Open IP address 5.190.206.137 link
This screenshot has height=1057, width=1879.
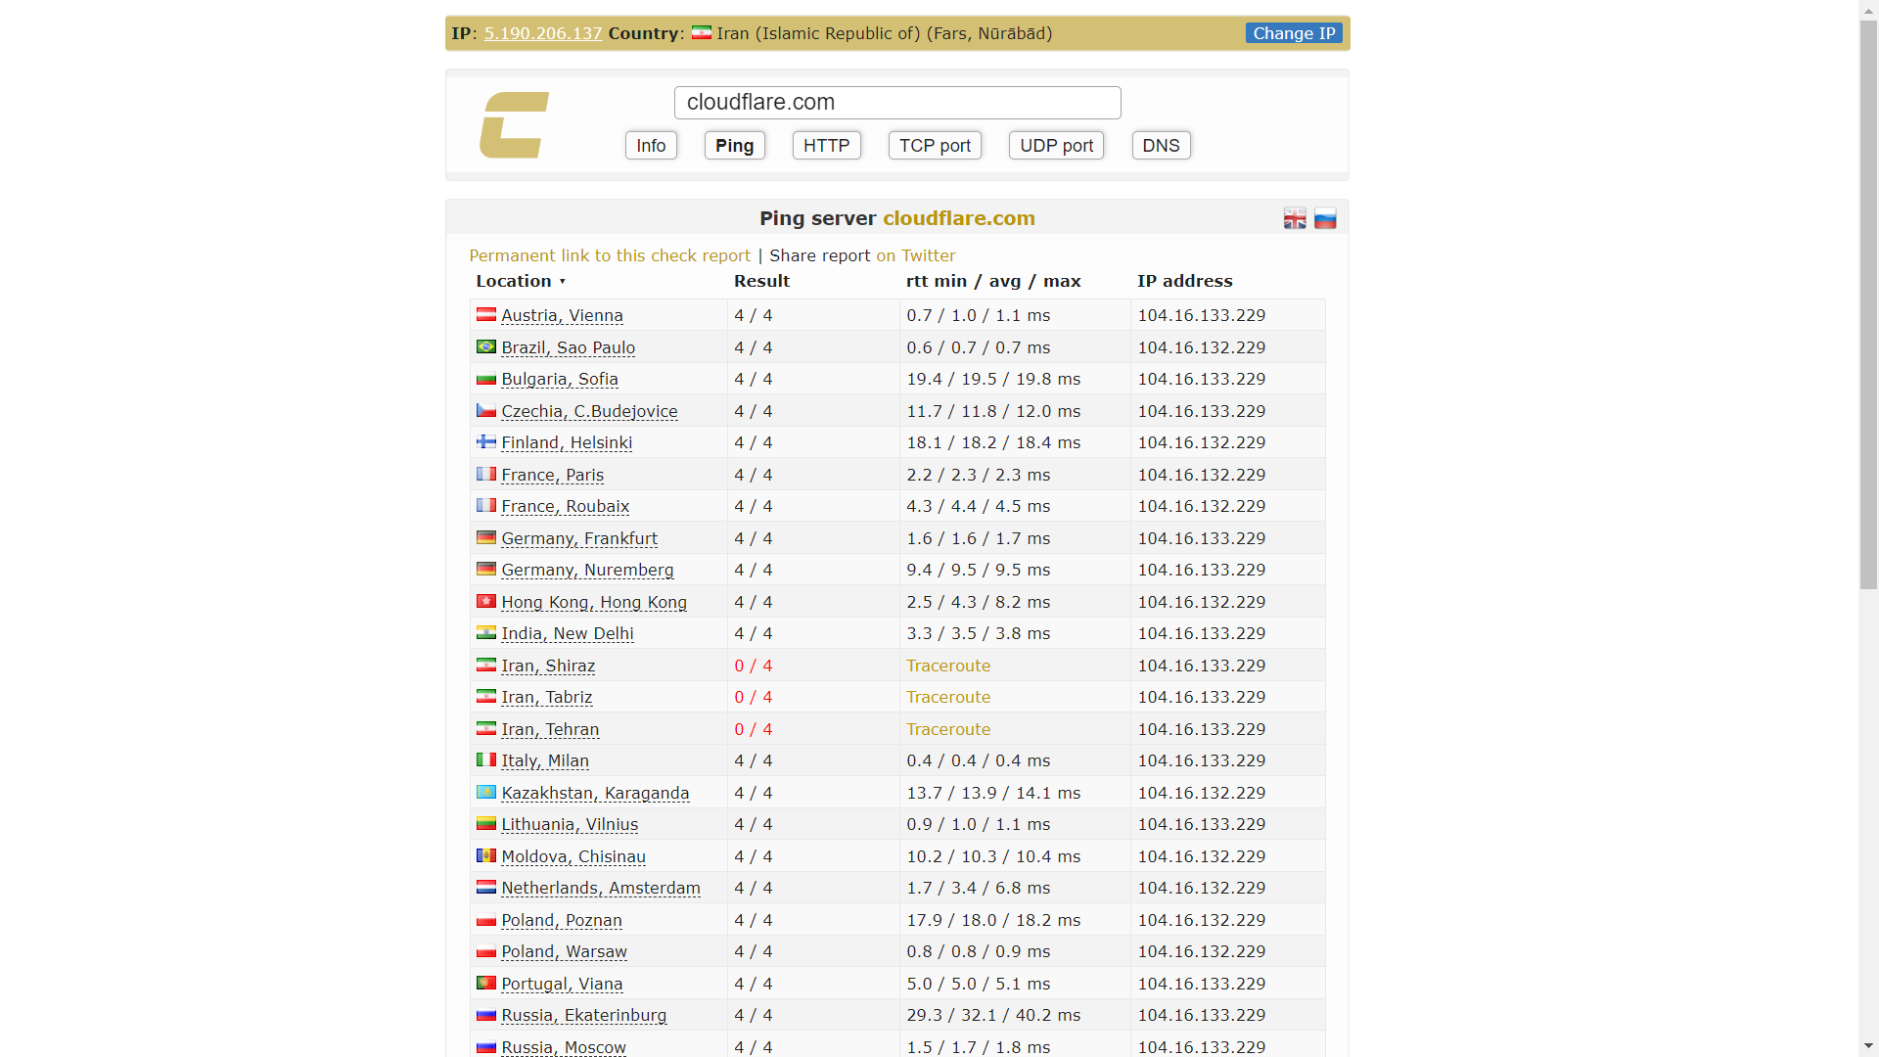tap(543, 33)
